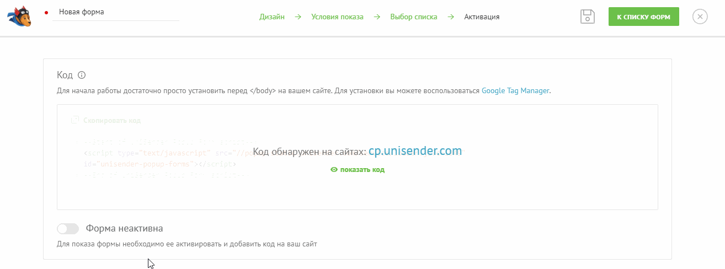Click the Unisender dog mascot logo
This screenshot has height=269, width=725.
tap(19, 16)
